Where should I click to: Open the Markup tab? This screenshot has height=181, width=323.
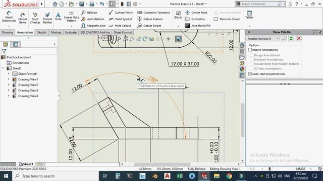pyautogui.click(x=56, y=32)
